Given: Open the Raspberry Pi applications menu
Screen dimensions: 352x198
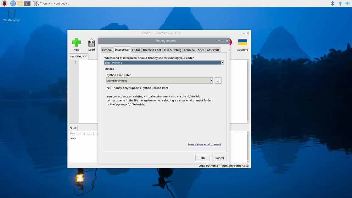Looking at the screenshot, I should pyautogui.click(x=4, y=3).
